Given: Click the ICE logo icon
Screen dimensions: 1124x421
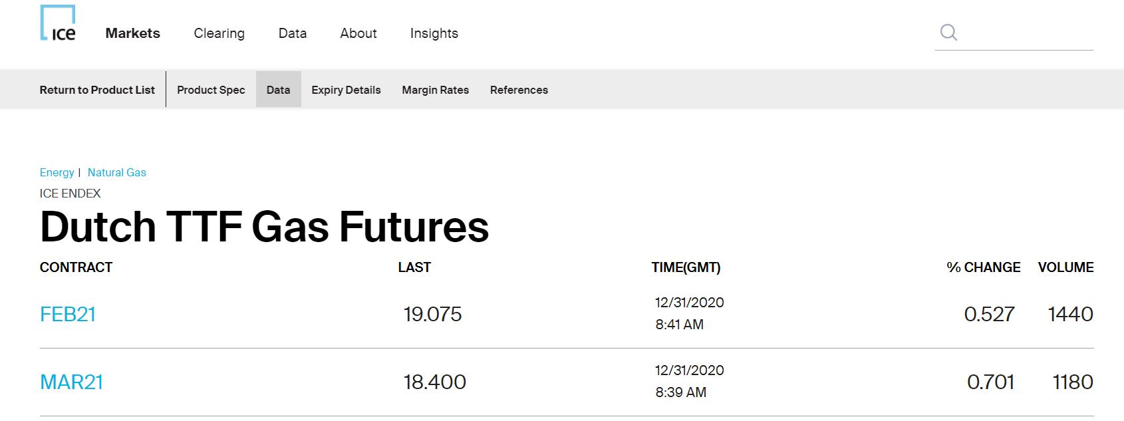Looking at the screenshot, I should tap(58, 24).
